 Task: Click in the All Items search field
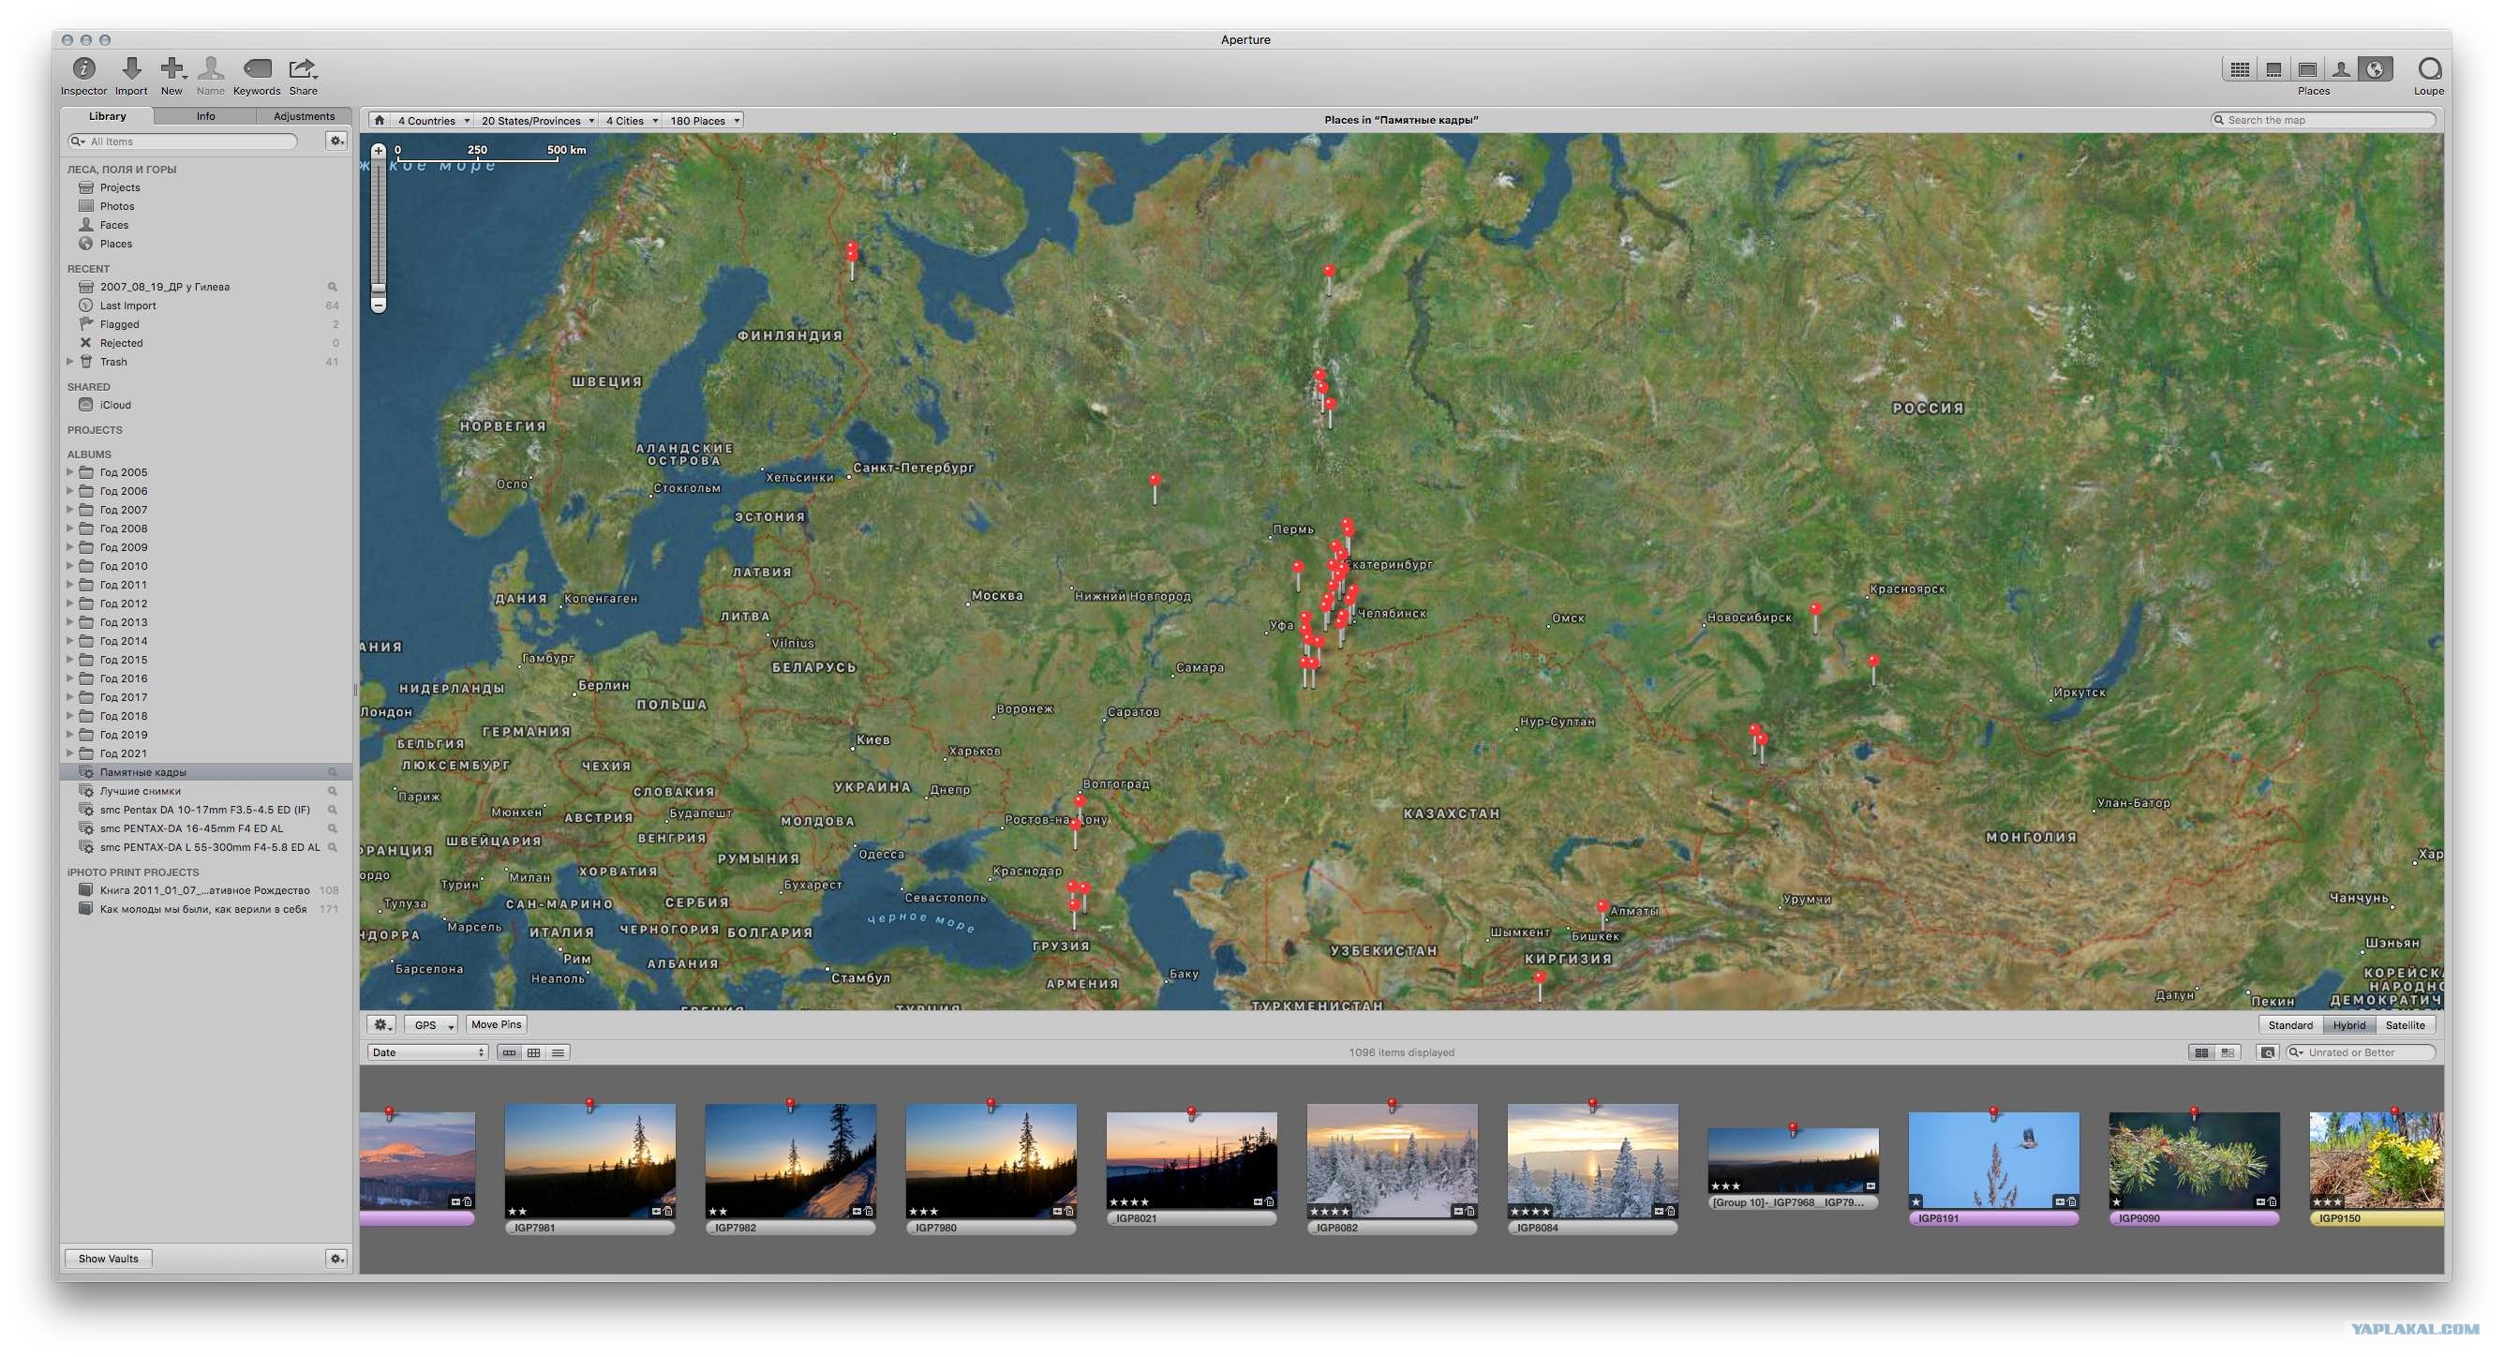click(183, 142)
